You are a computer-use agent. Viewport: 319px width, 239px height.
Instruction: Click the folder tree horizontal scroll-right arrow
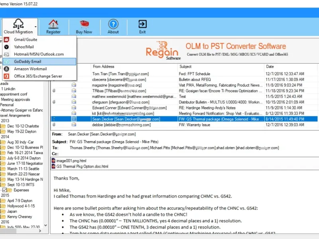[40, 231]
